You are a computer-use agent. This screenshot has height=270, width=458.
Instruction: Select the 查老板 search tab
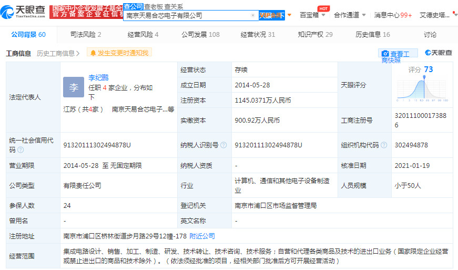[154, 7]
